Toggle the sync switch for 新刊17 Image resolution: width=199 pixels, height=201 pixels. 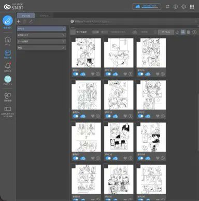tap(75, 74)
